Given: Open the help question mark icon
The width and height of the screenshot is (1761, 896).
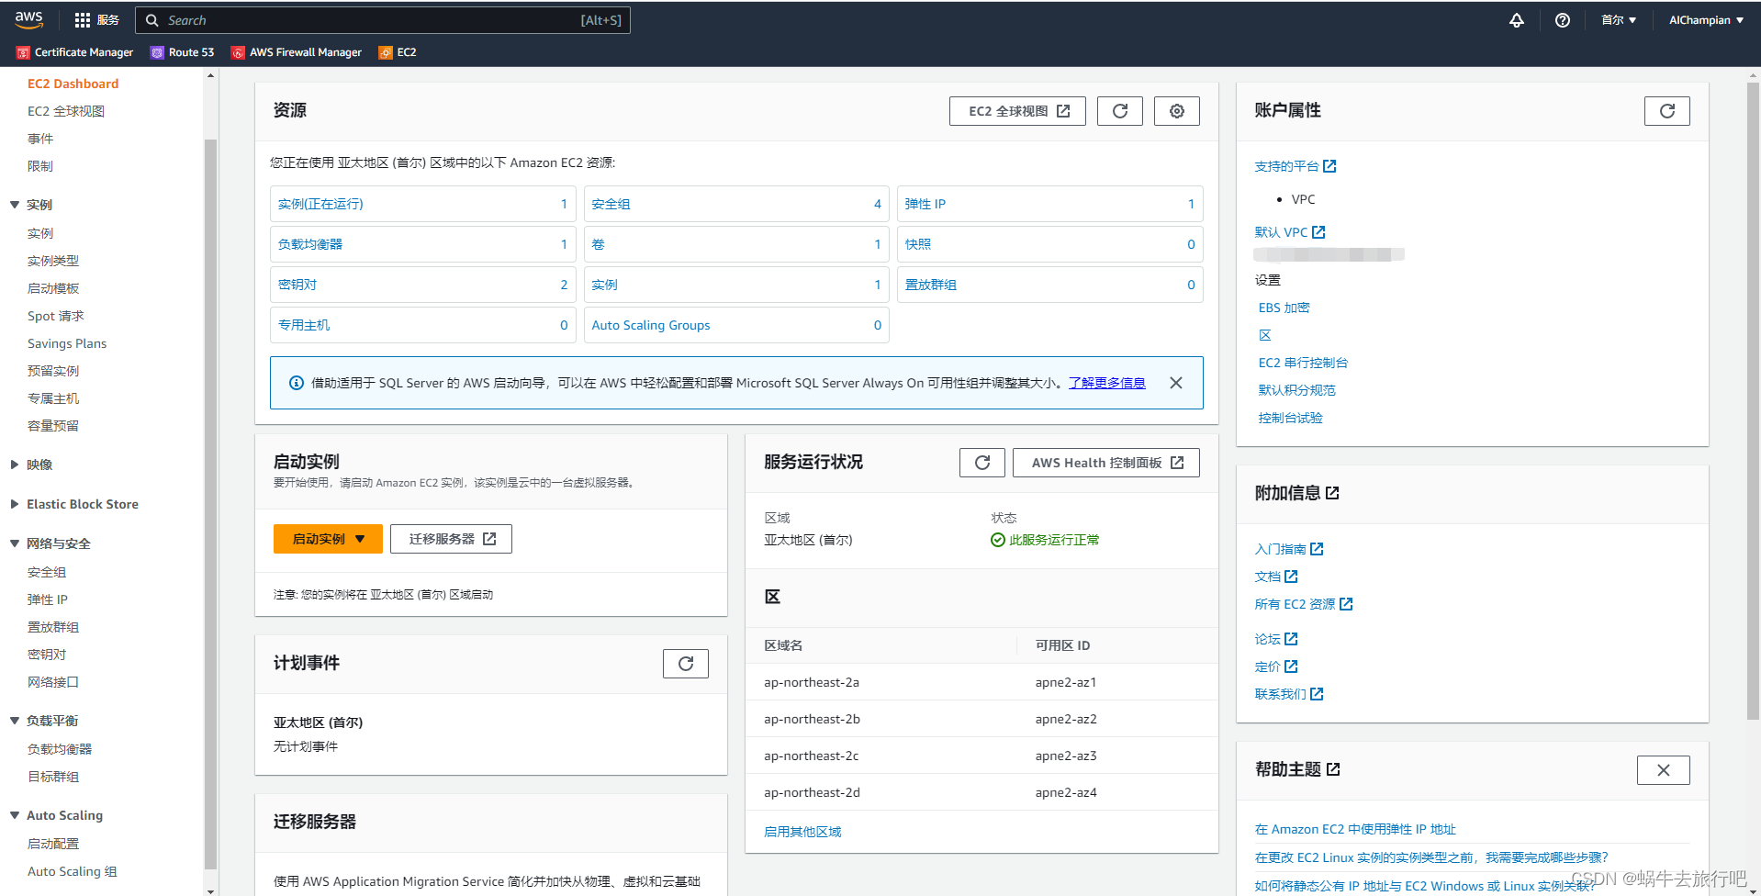Looking at the screenshot, I should 1562,19.
